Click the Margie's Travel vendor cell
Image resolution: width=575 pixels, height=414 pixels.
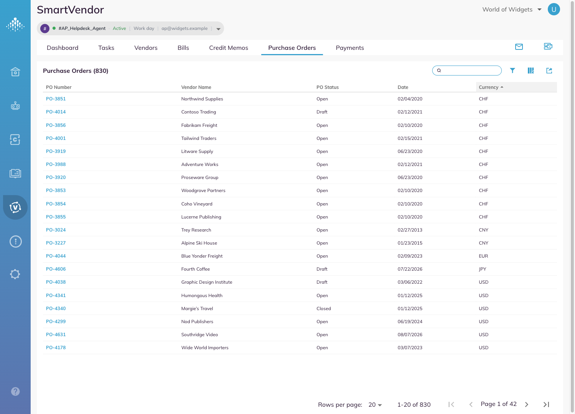tap(197, 309)
